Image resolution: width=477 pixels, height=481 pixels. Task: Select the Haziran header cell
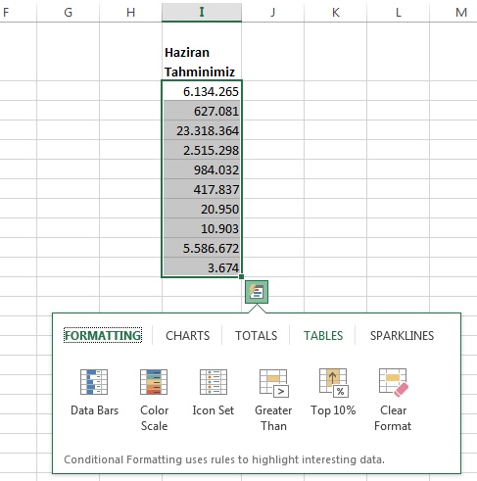tap(202, 62)
